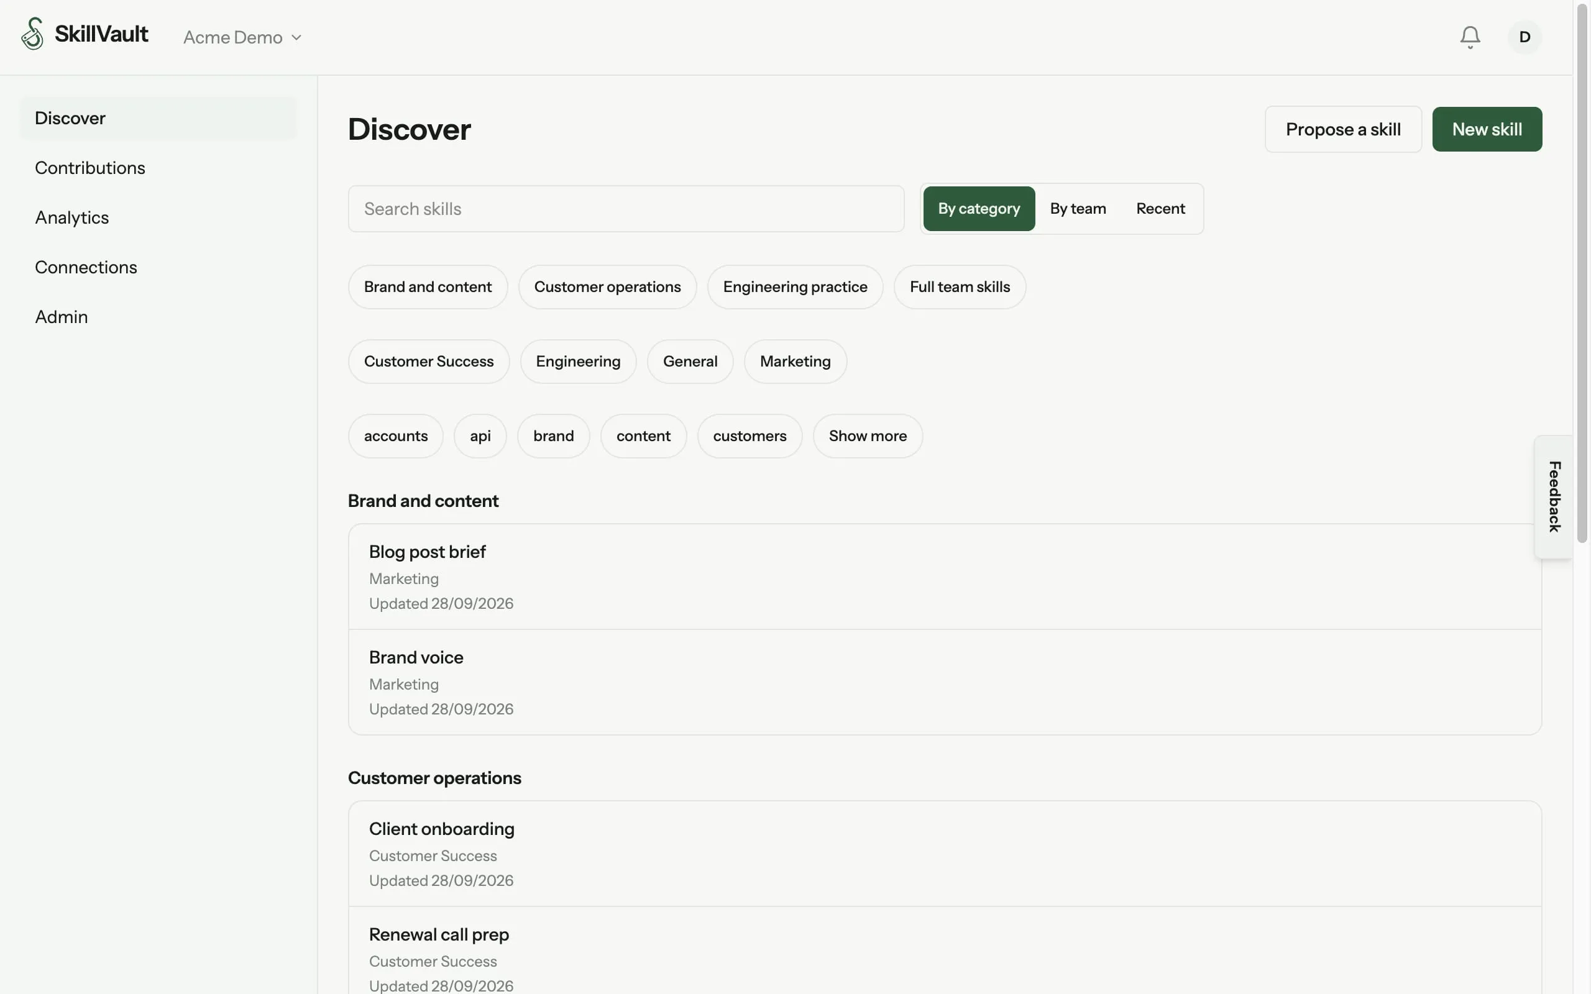Filter by Customer Success team chip

(x=429, y=362)
